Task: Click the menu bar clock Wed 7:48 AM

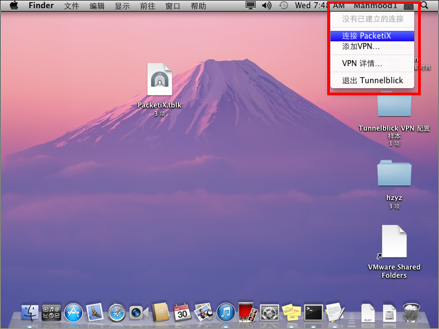Action: (x=319, y=6)
